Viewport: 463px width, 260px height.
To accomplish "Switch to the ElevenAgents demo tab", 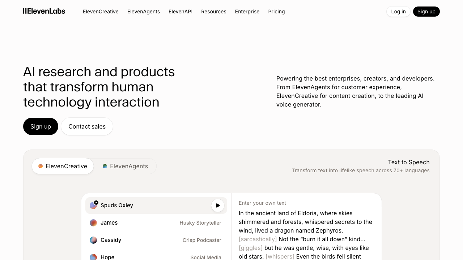I will 125,166.
